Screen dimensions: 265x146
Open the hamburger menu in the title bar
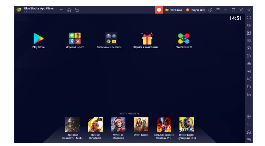[x=218, y=10]
